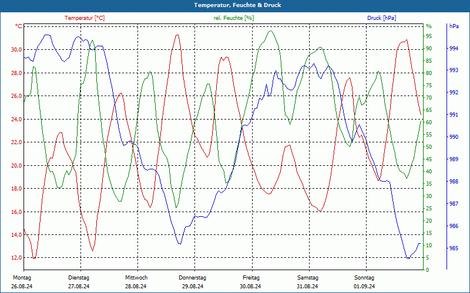Click the 50 humidity axis value

429,147
